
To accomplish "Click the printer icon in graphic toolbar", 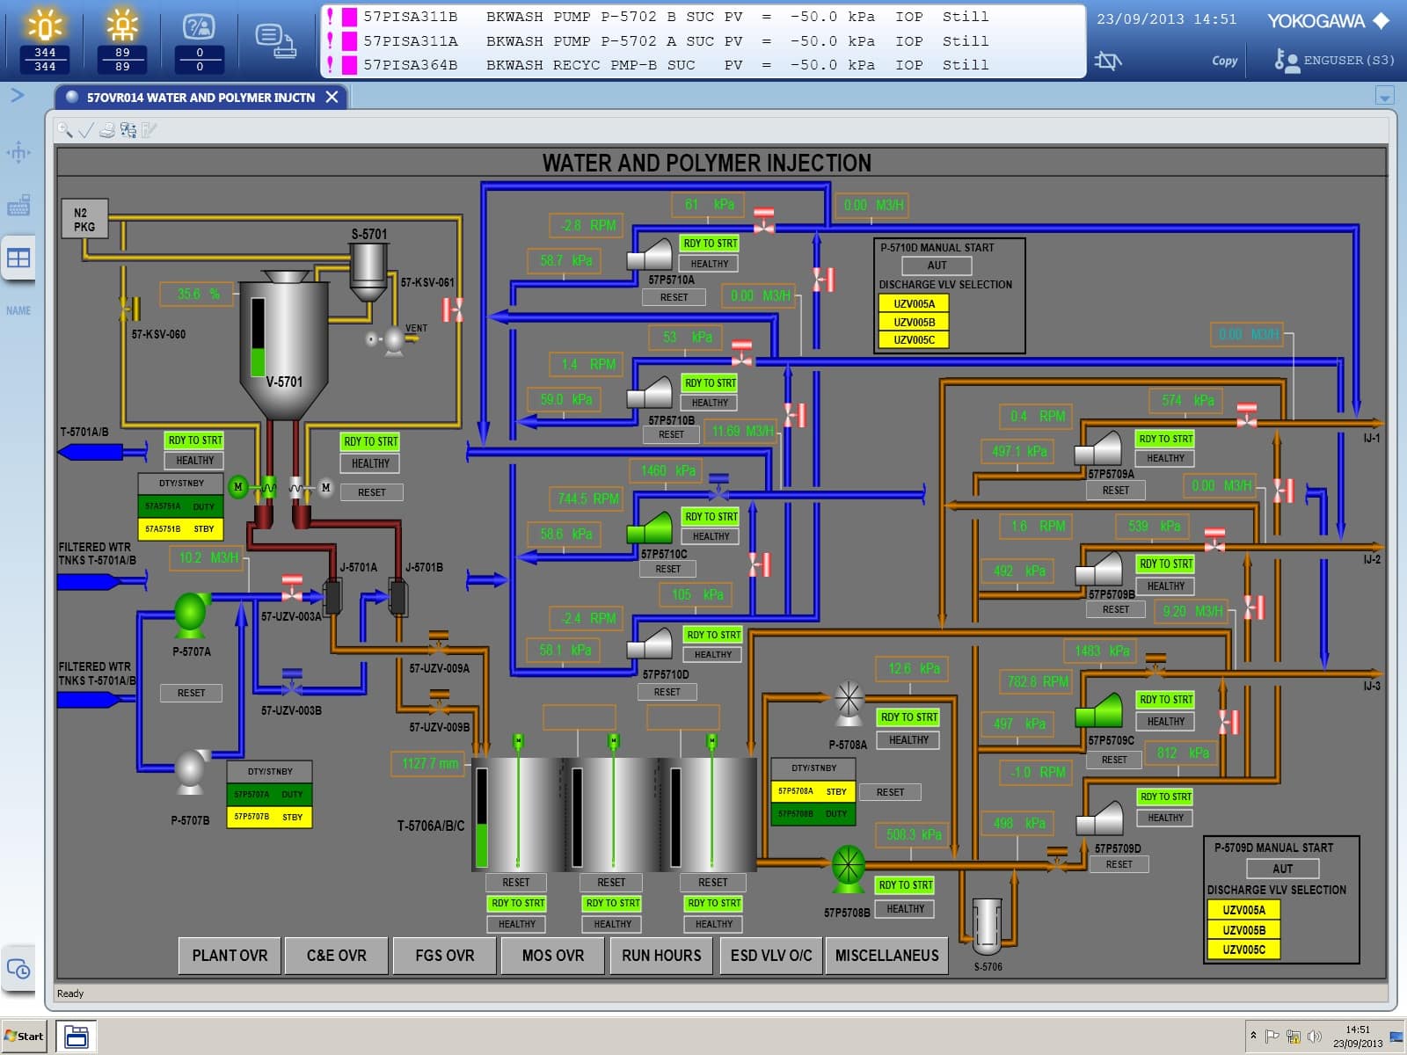I will click(x=107, y=131).
